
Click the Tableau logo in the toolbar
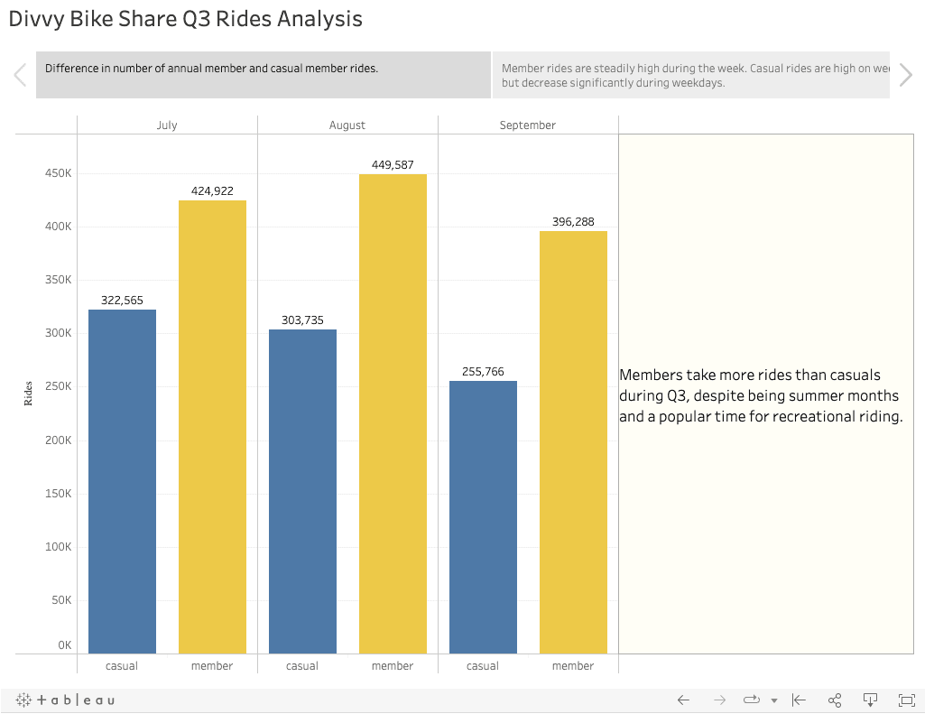65,700
